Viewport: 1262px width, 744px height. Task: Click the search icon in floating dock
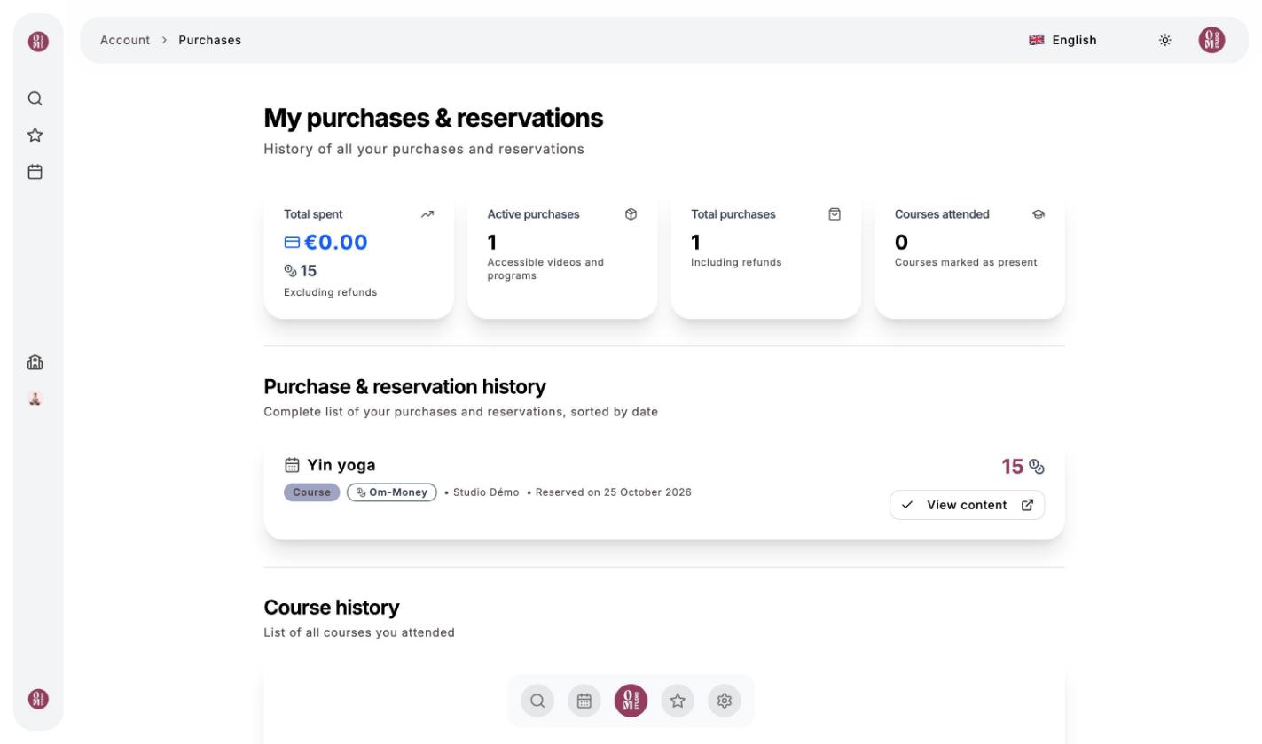537,701
